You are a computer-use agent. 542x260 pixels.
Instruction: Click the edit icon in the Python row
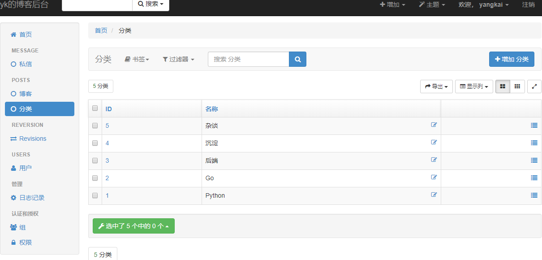(x=434, y=195)
